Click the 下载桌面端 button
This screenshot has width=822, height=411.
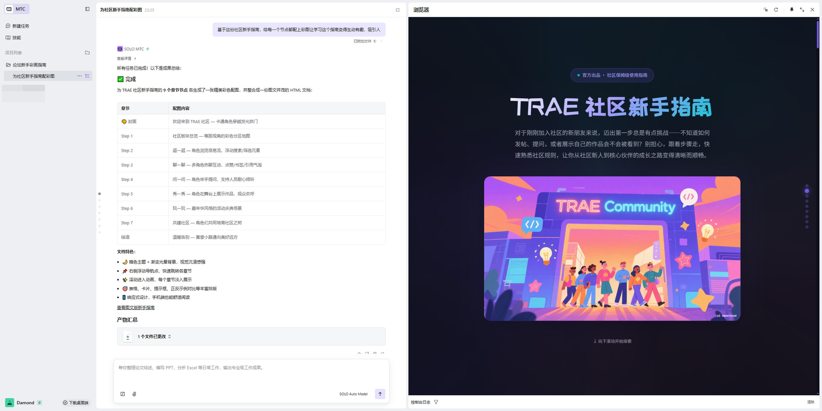76,402
